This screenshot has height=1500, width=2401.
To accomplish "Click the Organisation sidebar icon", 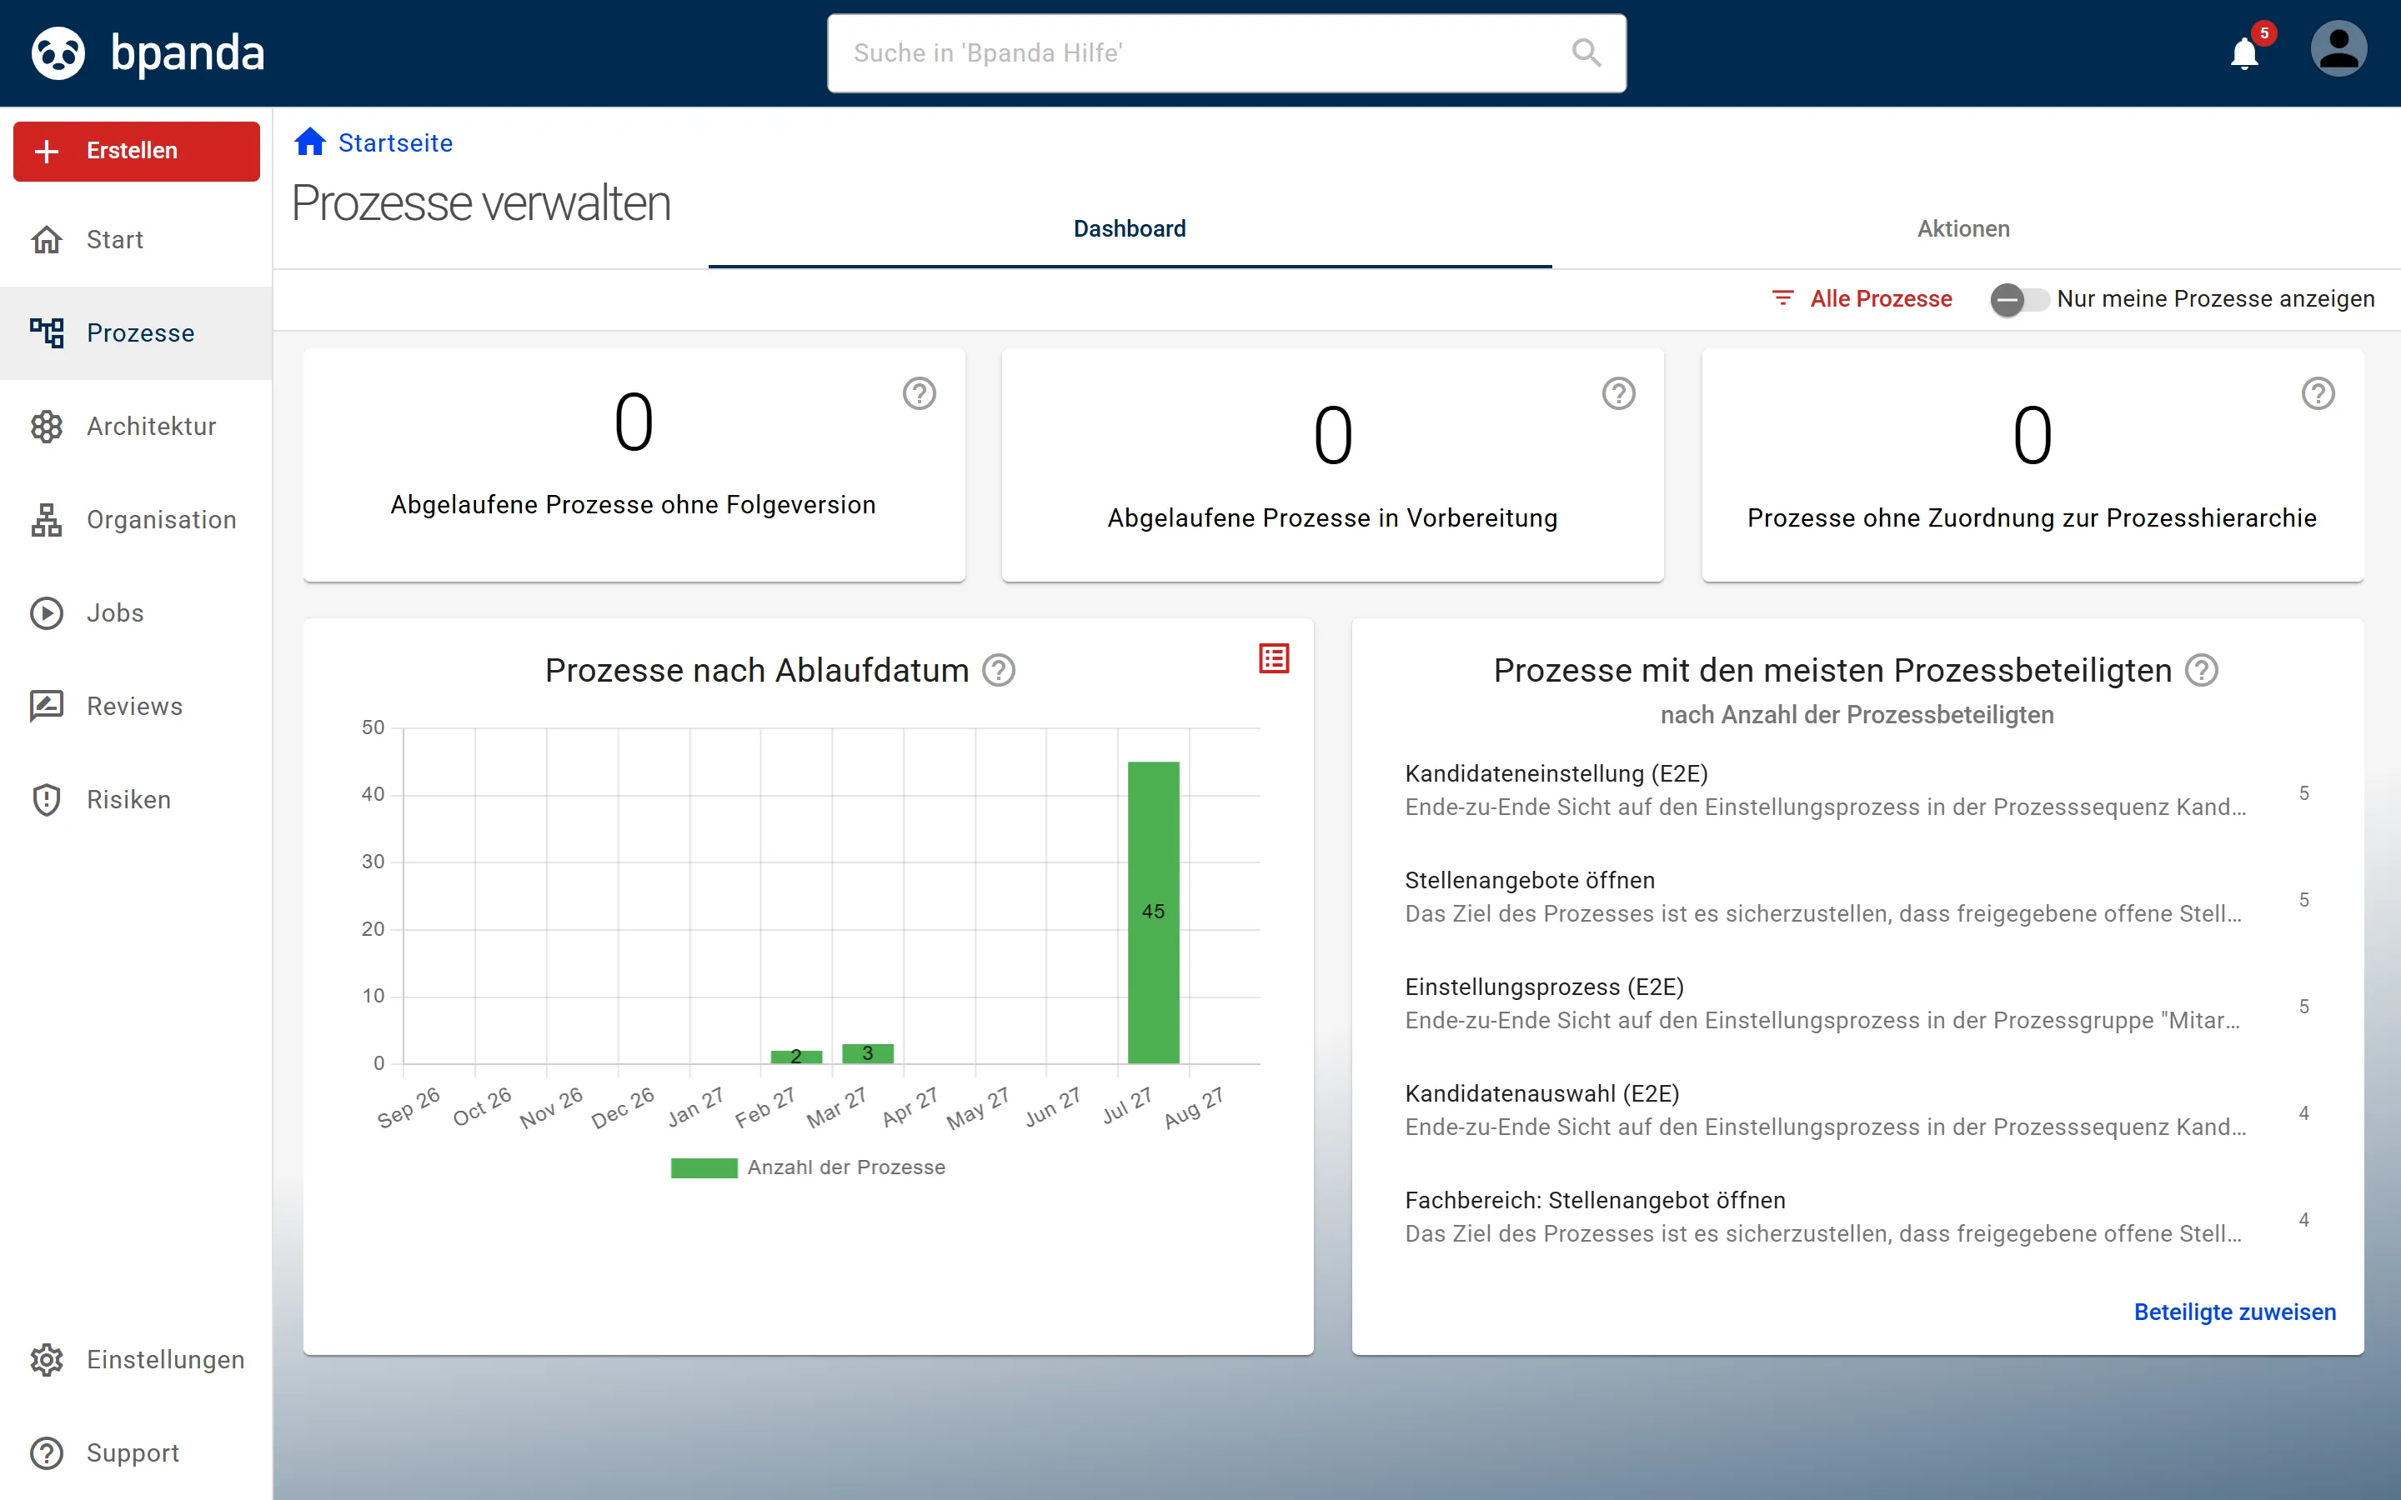I will [x=47, y=520].
